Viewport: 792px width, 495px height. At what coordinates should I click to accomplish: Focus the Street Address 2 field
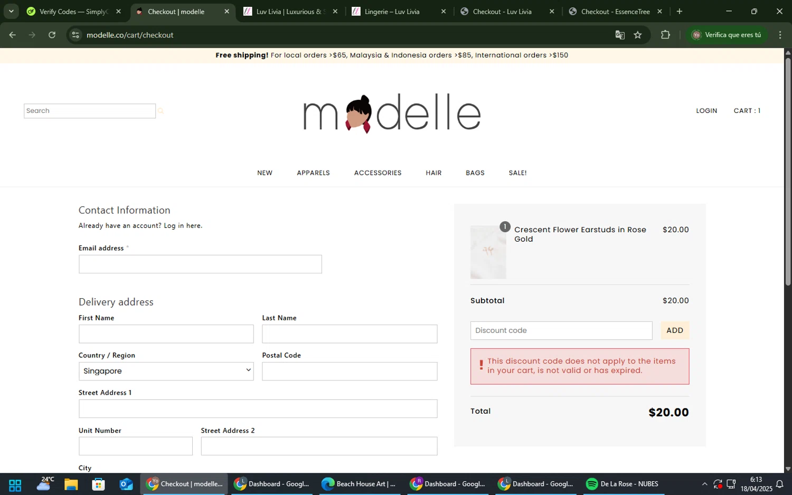click(319, 446)
